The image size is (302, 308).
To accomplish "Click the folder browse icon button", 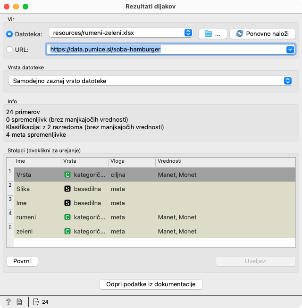I will pos(212,33).
